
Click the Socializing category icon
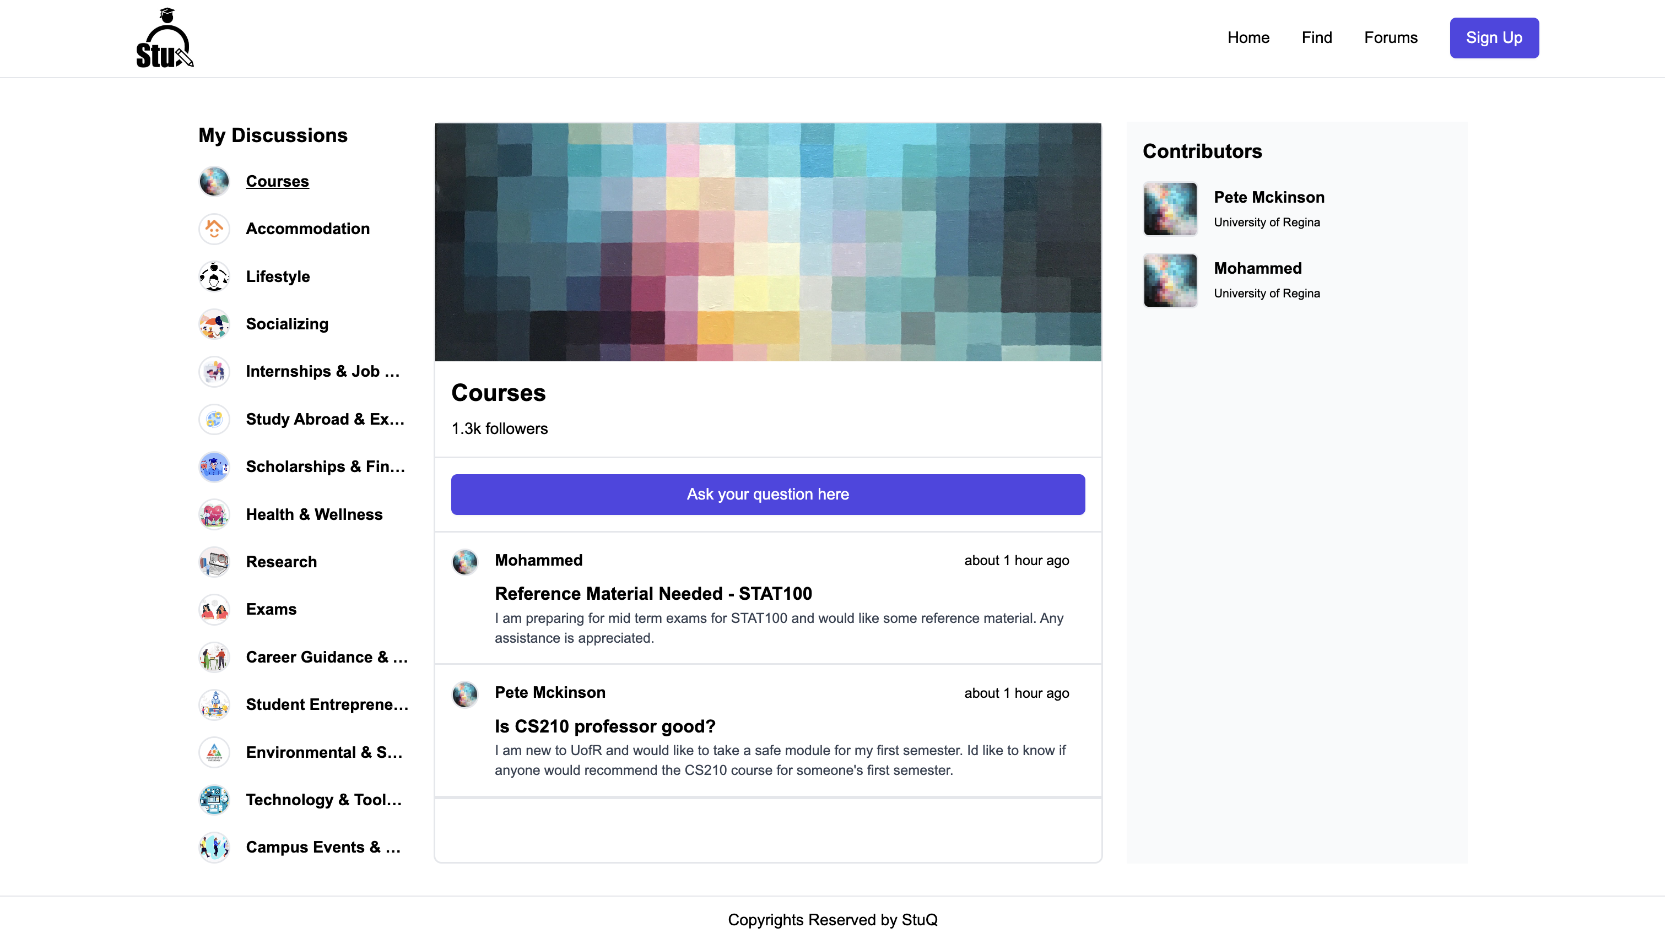click(214, 324)
